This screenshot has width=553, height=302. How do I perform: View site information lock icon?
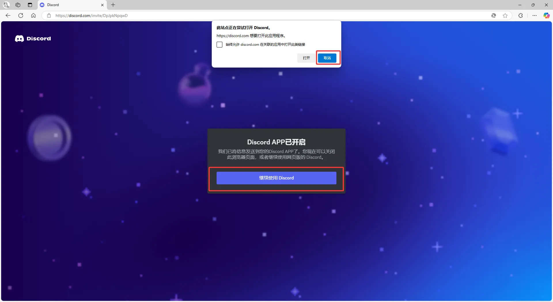coord(49,16)
